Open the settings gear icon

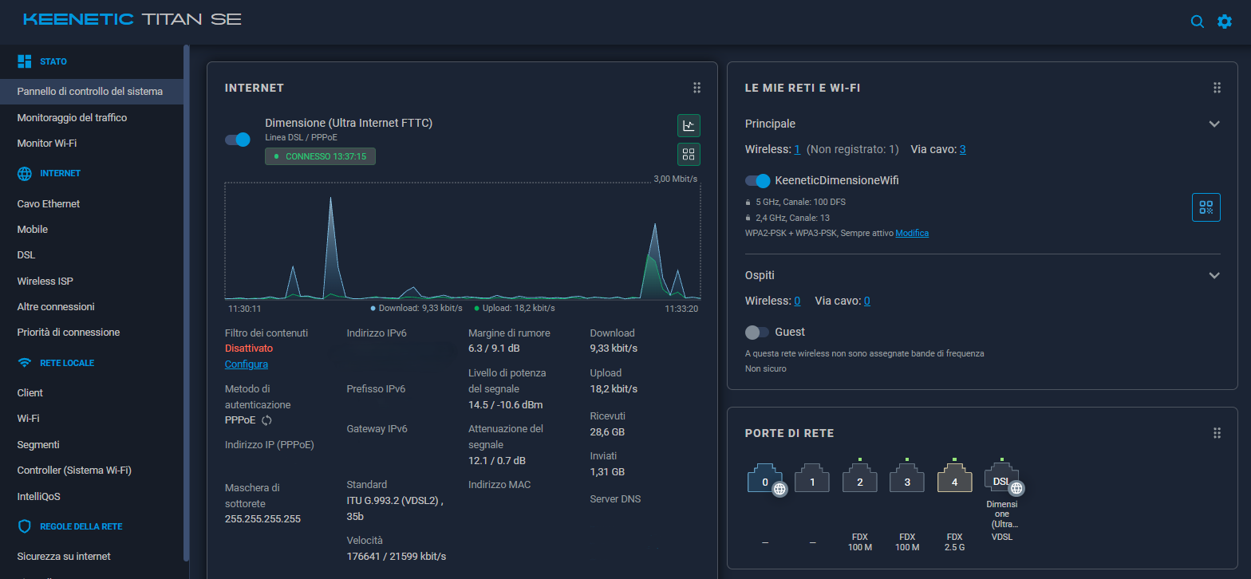[x=1225, y=22]
